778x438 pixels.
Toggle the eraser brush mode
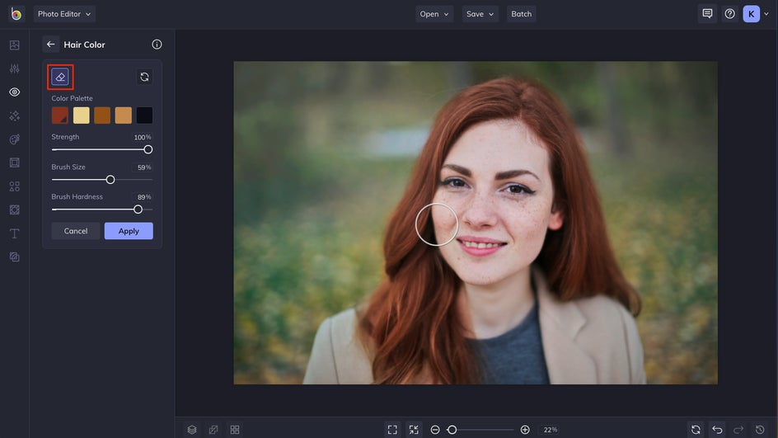60,77
